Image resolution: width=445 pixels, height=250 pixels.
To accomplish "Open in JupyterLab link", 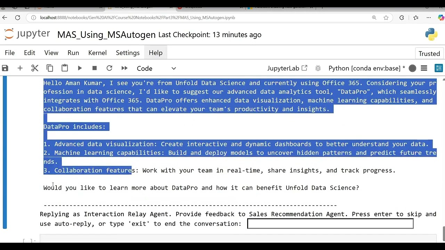I will 287,68.
